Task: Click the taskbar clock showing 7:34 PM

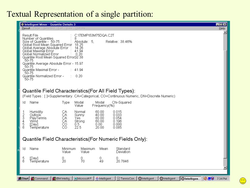Action: [222, 179]
